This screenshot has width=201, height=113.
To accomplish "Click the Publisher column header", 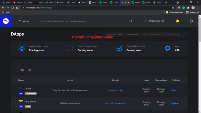I will click(176, 80).
